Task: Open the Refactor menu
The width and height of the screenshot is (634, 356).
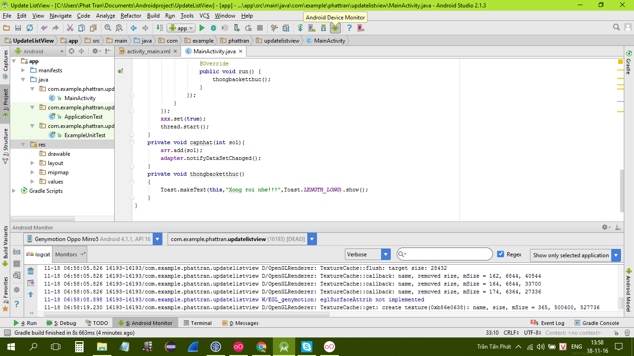Action: coord(131,16)
